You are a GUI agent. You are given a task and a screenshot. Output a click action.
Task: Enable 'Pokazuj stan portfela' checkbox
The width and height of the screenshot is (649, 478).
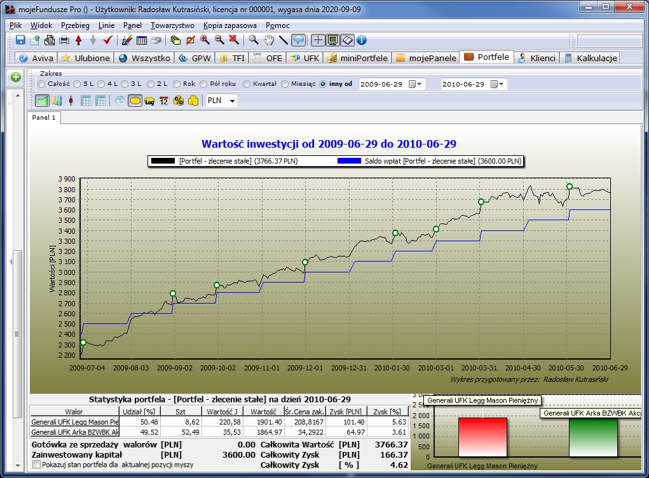point(36,465)
